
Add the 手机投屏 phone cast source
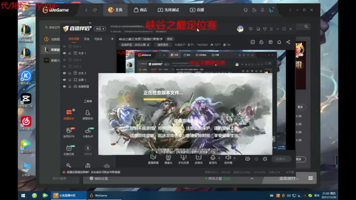pos(183,159)
